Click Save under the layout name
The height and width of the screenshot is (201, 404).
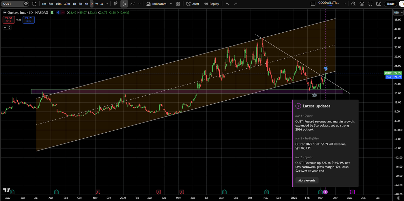coord(329,6)
